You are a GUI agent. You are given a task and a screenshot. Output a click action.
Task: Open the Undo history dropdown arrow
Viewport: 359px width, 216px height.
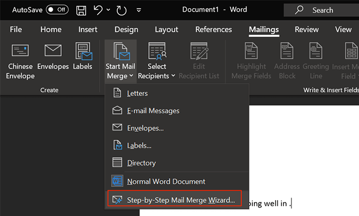(x=108, y=10)
